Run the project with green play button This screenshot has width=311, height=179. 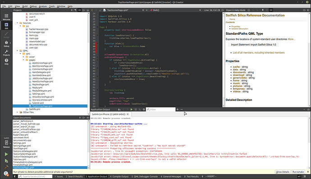(6, 154)
